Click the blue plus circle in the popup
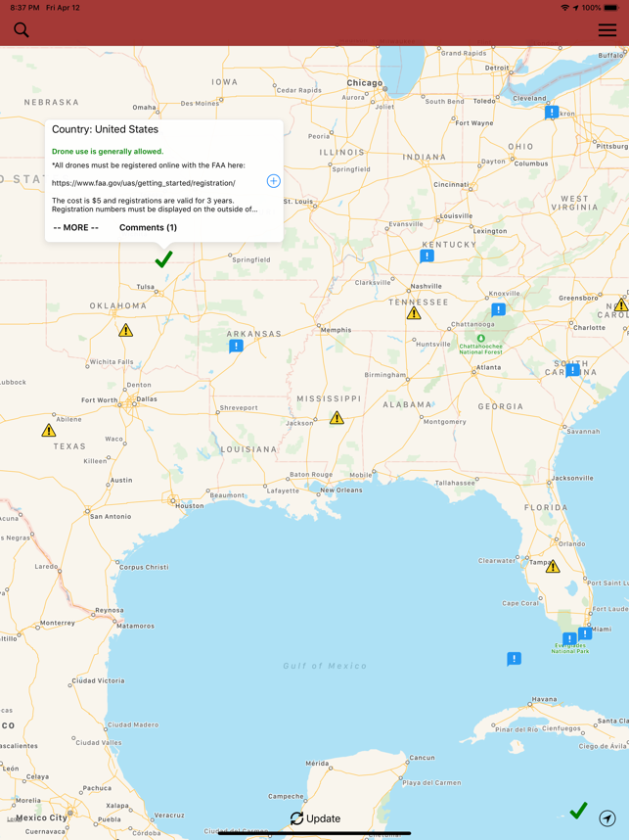This screenshot has height=840, width=629. click(274, 181)
